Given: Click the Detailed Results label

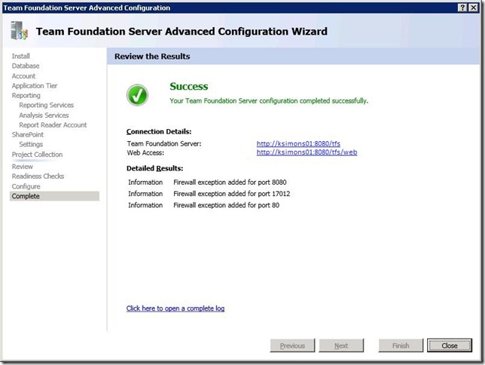Looking at the screenshot, I should pyautogui.click(x=154, y=169).
